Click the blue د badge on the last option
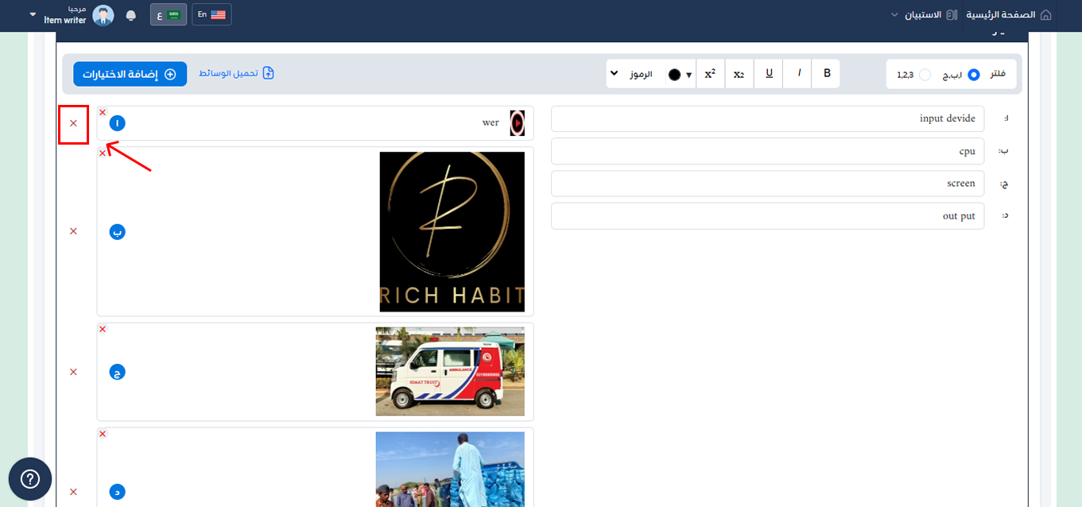Screen dimensions: 1082x507 click(117, 491)
